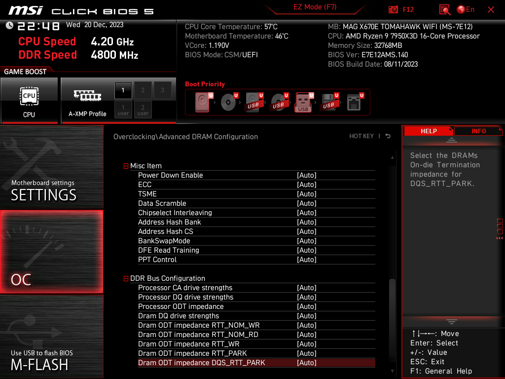
Task: Collapse the DDR Bus Configuration section
Action: (126, 278)
